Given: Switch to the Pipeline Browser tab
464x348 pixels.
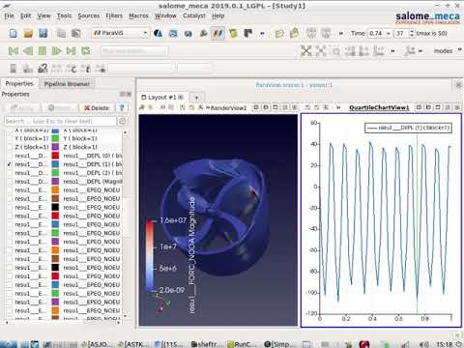Looking at the screenshot, I should (67, 84).
